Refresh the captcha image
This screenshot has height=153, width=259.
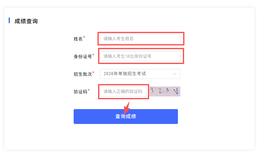point(165,91)
